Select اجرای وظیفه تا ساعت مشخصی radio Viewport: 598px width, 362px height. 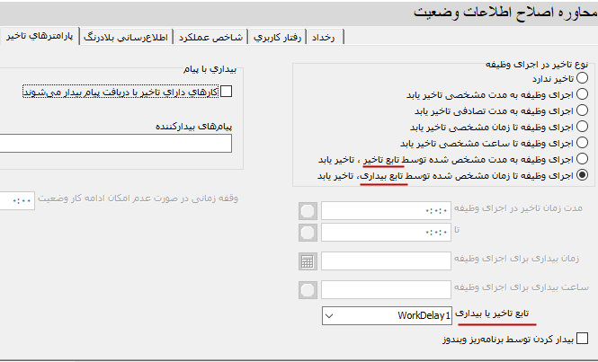click(x=582, y=143)
